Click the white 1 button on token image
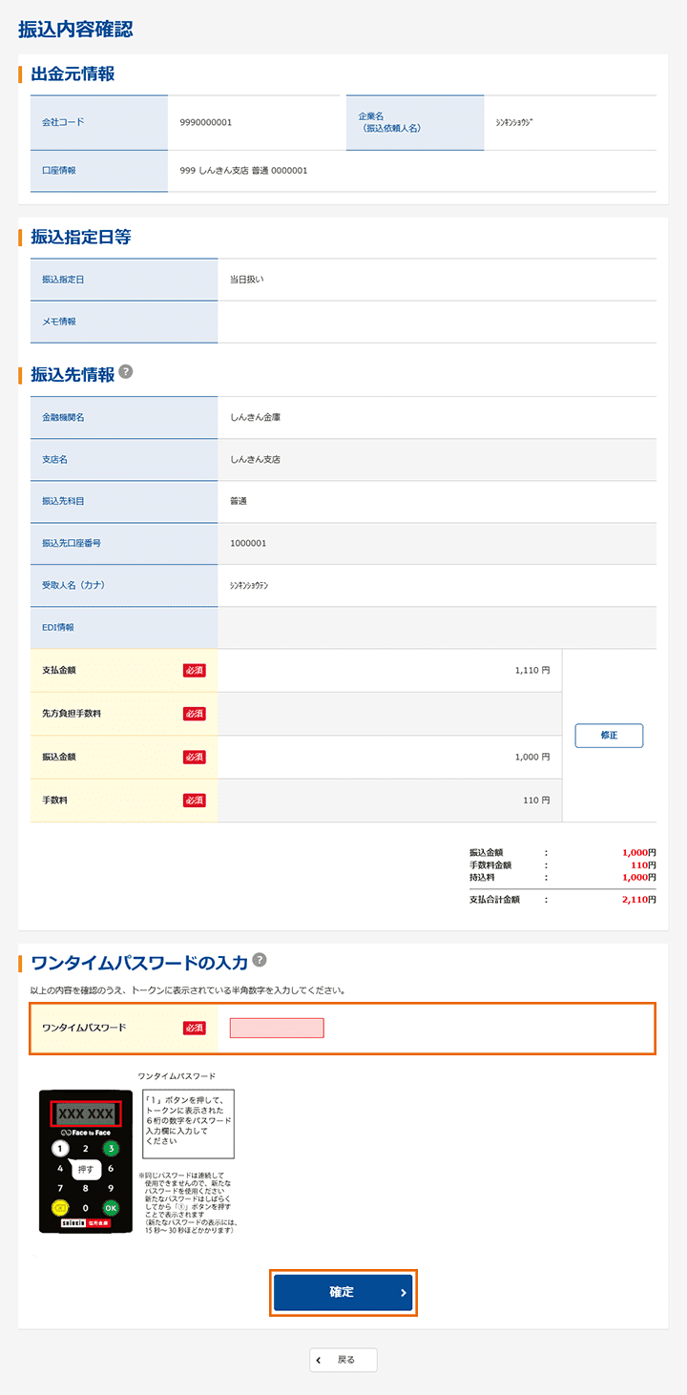687x1395 pixels. [x=60, y=1149]
